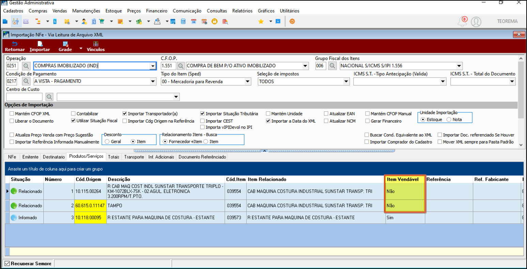Screen dimensions: 527x269
Task: Click the yellow package with gear icon
Action: 67,21
